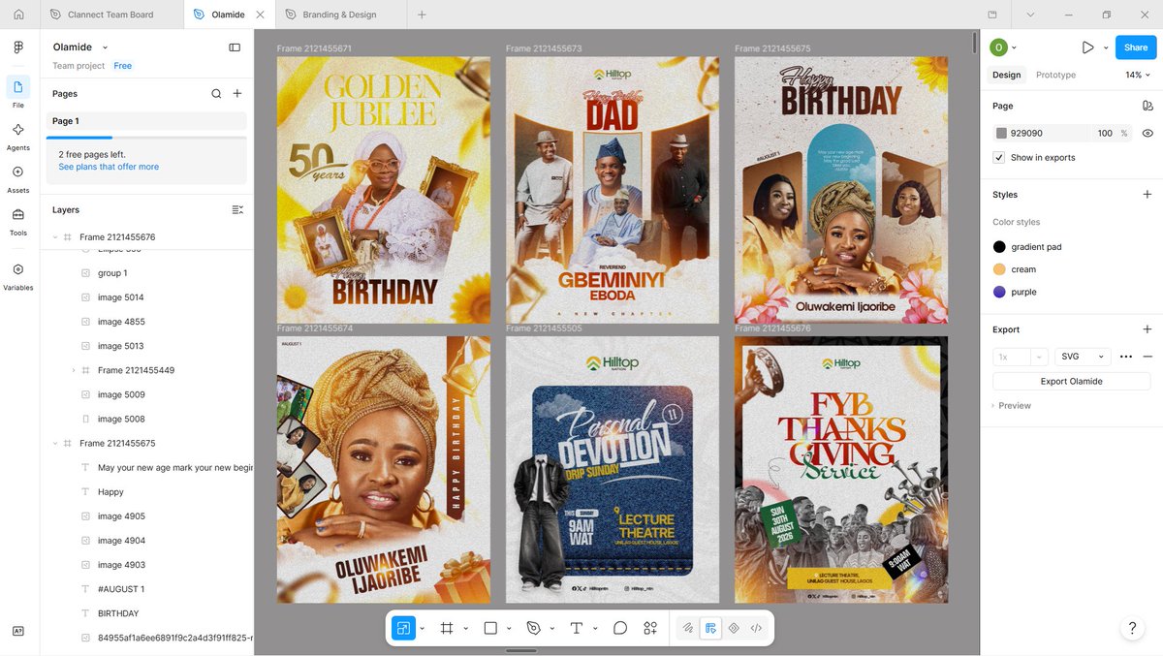Open export options three-dot menu
Image resolution: width=1163 pixels, height=656 pixels.
tap(1126, 357)
